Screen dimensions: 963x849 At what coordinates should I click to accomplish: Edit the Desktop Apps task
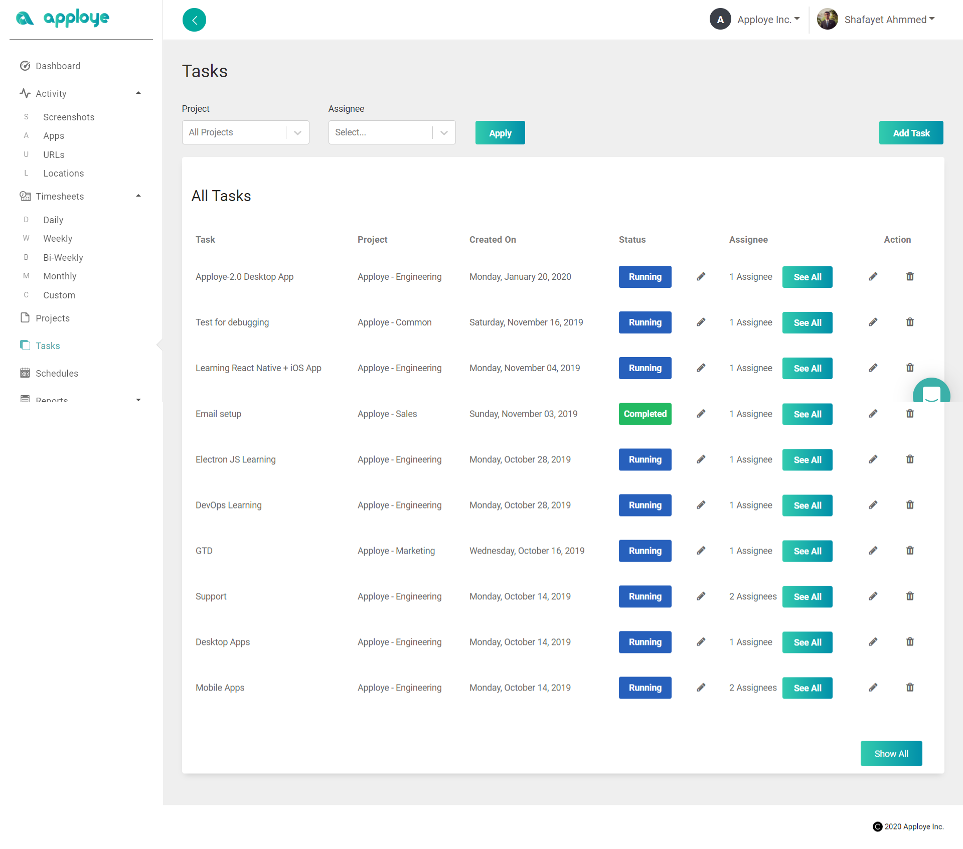point(873,642)
